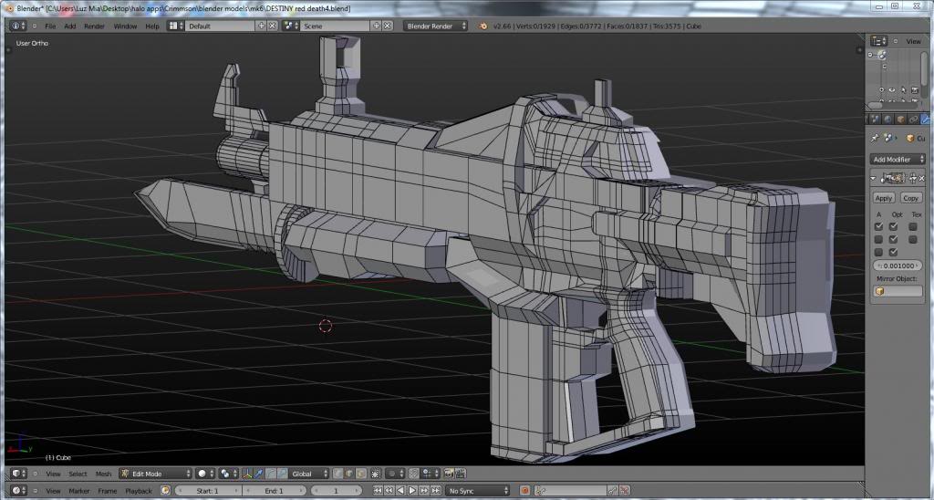
Task: Open the Mesh menu in 3D view
Action: tap(104, 474)
